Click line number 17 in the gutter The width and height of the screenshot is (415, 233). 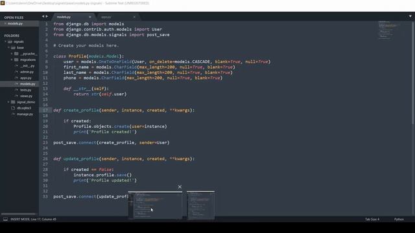[x=45, y=110]
